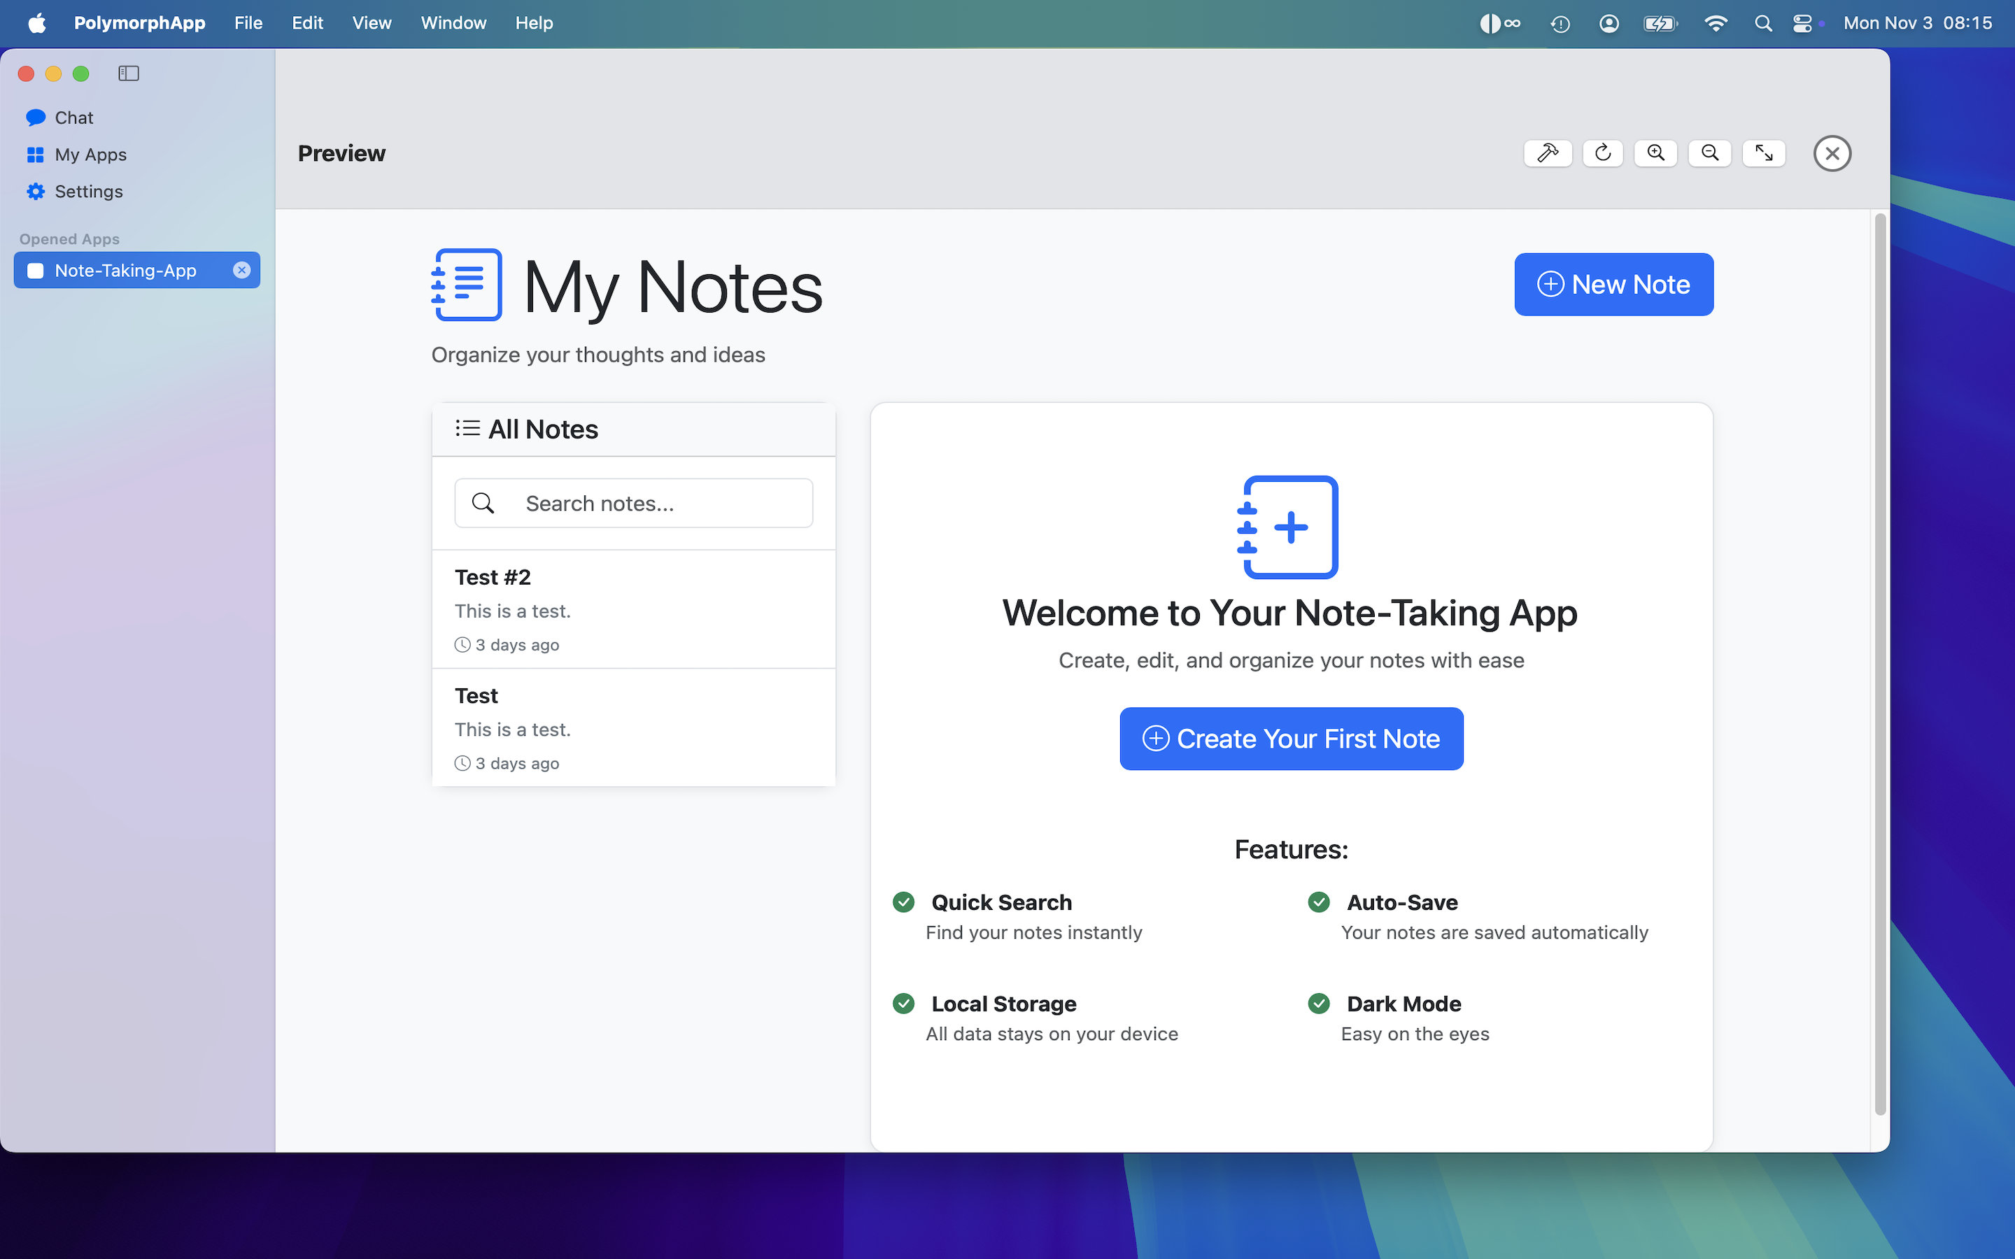Zoom in using the magnifier plus icon

pos(1655,153)
